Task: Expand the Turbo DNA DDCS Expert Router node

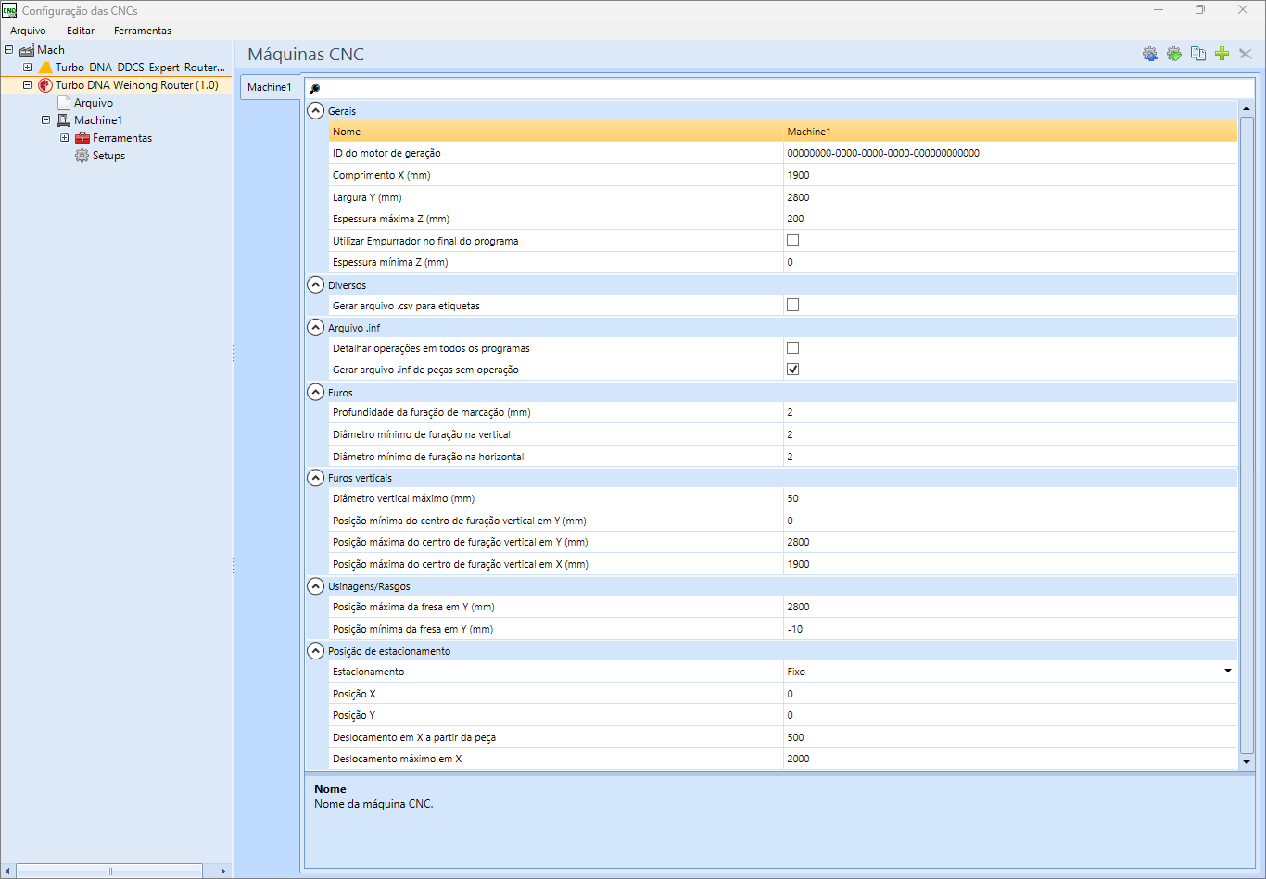Action: [x=28, y=68]
